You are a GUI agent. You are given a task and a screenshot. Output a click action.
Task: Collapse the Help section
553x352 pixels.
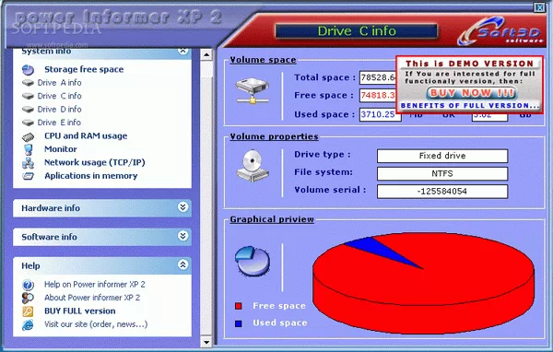tap(182, 264)
